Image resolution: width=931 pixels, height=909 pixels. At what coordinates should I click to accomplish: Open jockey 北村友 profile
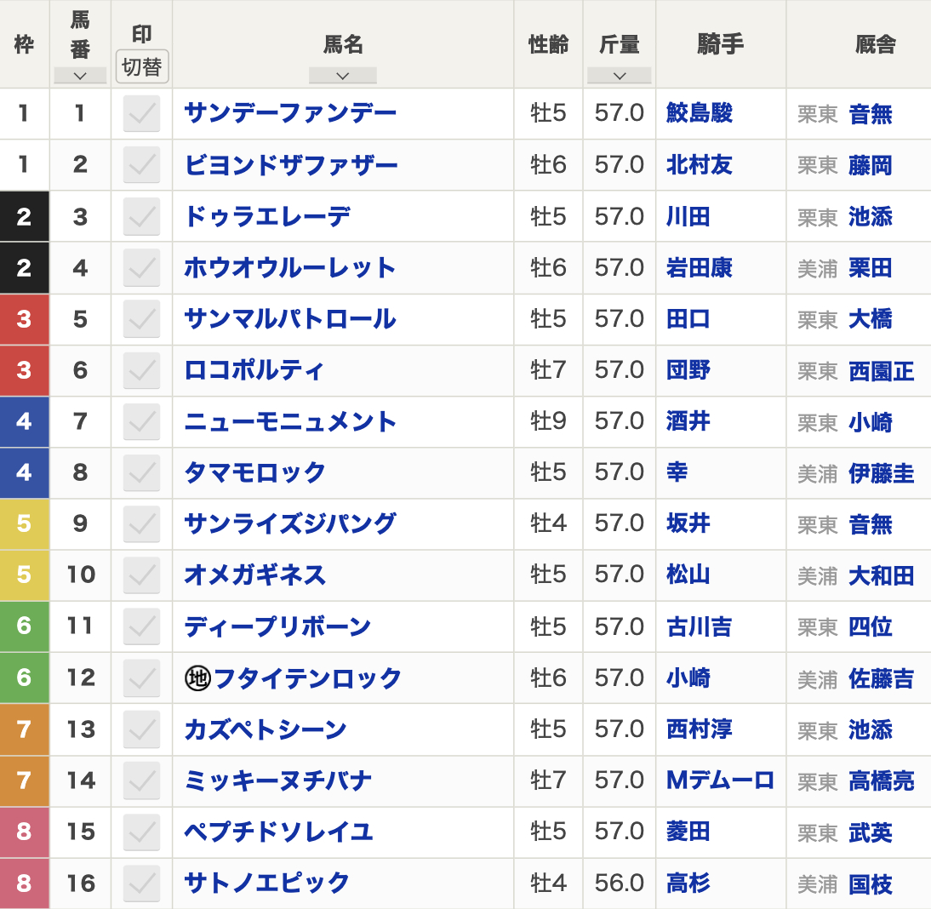click(x=700, y=164)
